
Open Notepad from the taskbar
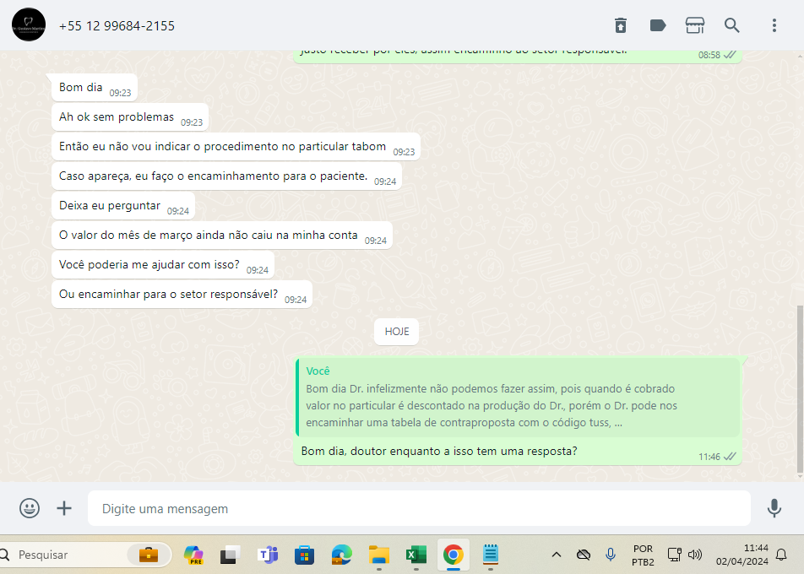(x=491, y=555)
